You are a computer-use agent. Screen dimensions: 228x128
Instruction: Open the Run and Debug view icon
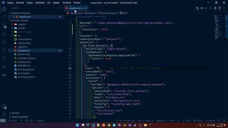[x=4, y=34]
